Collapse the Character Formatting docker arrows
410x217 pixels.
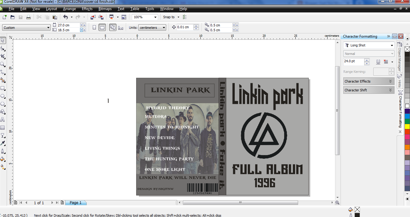388,36
